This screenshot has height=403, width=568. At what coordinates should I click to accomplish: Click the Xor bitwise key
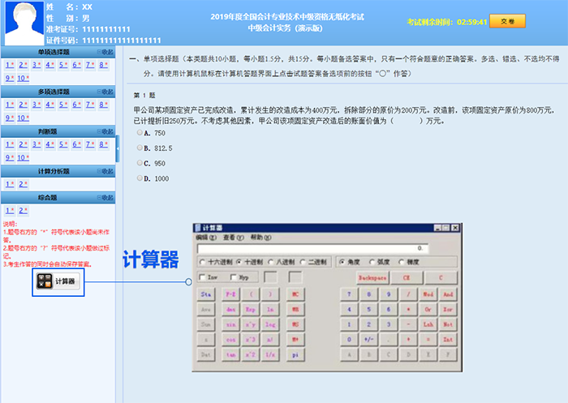click(x=448, y=310)
